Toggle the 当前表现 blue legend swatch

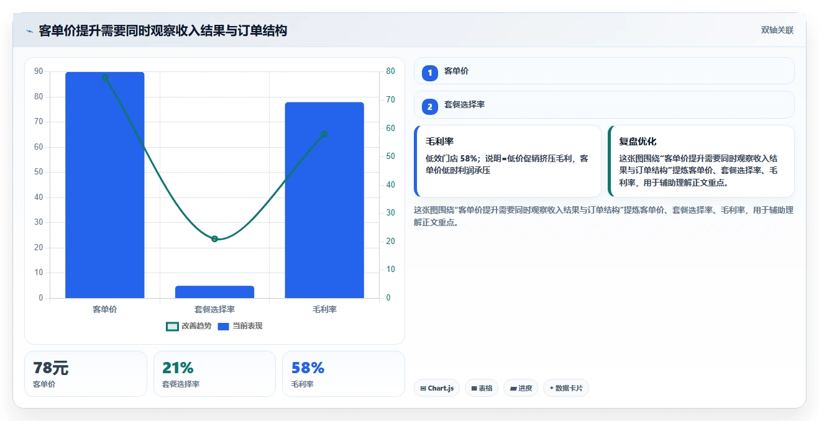(224, 326)
